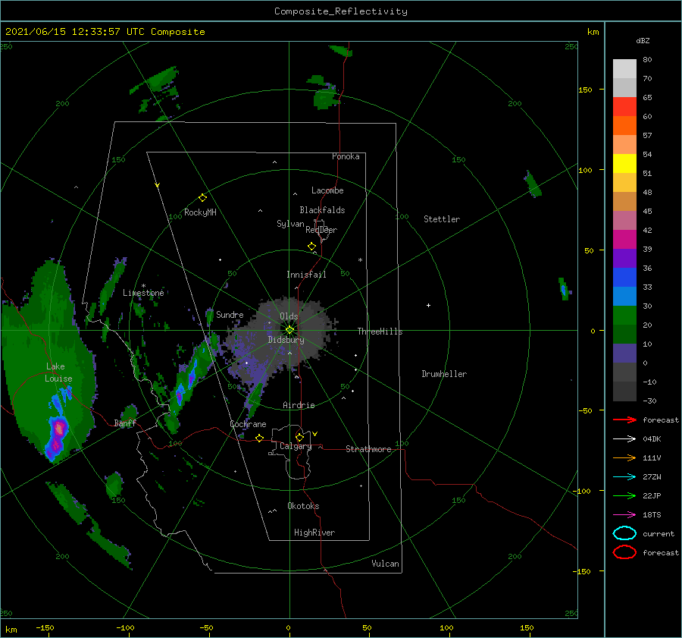Click the cyan 27ZW arrow legend icon
Screen dimensions: 682x638
click(x=624, y=477)
